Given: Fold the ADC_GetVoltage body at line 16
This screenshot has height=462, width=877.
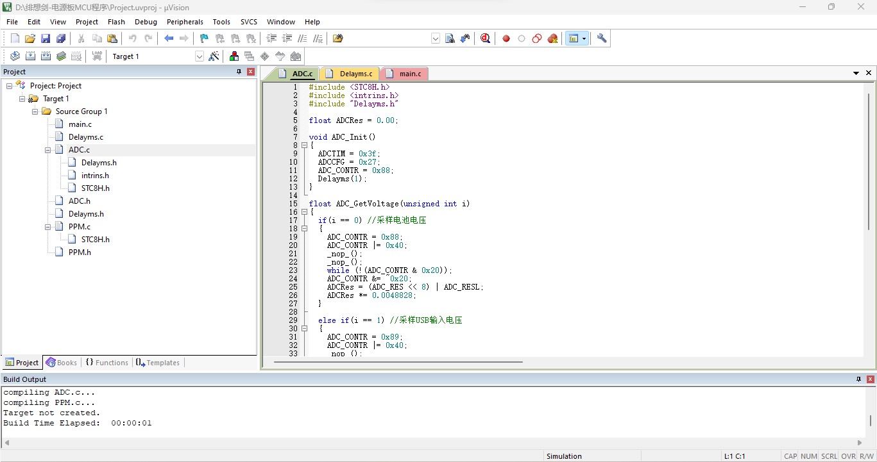Looking at the screenshot, I should [304, 212].
